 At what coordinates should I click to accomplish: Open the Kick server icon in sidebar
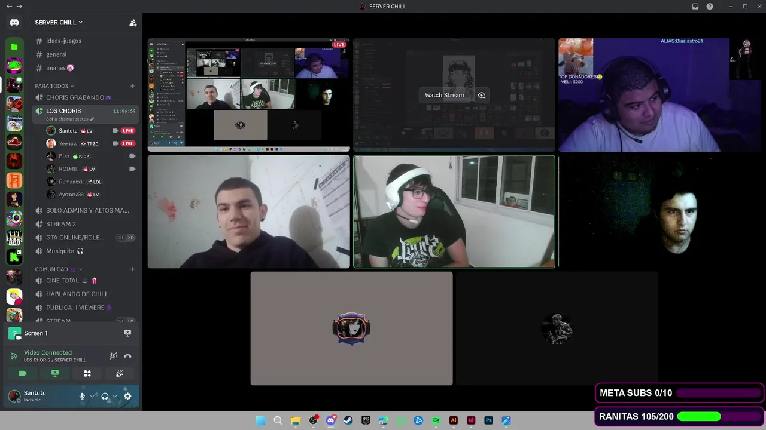[x=14, y=257]
